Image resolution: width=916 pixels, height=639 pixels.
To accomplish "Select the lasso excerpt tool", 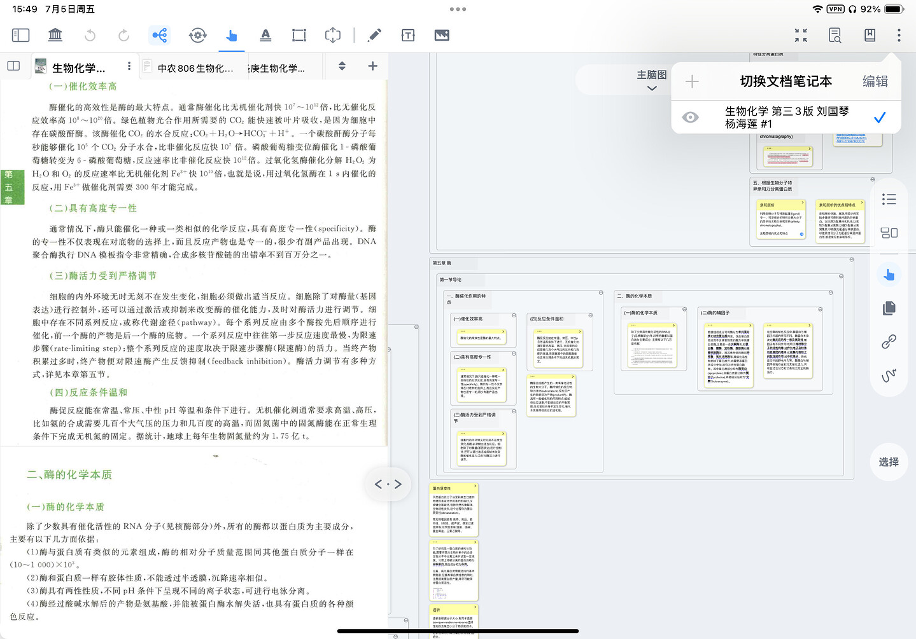I will 333,35.
